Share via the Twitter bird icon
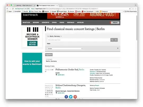 [71, 97]
